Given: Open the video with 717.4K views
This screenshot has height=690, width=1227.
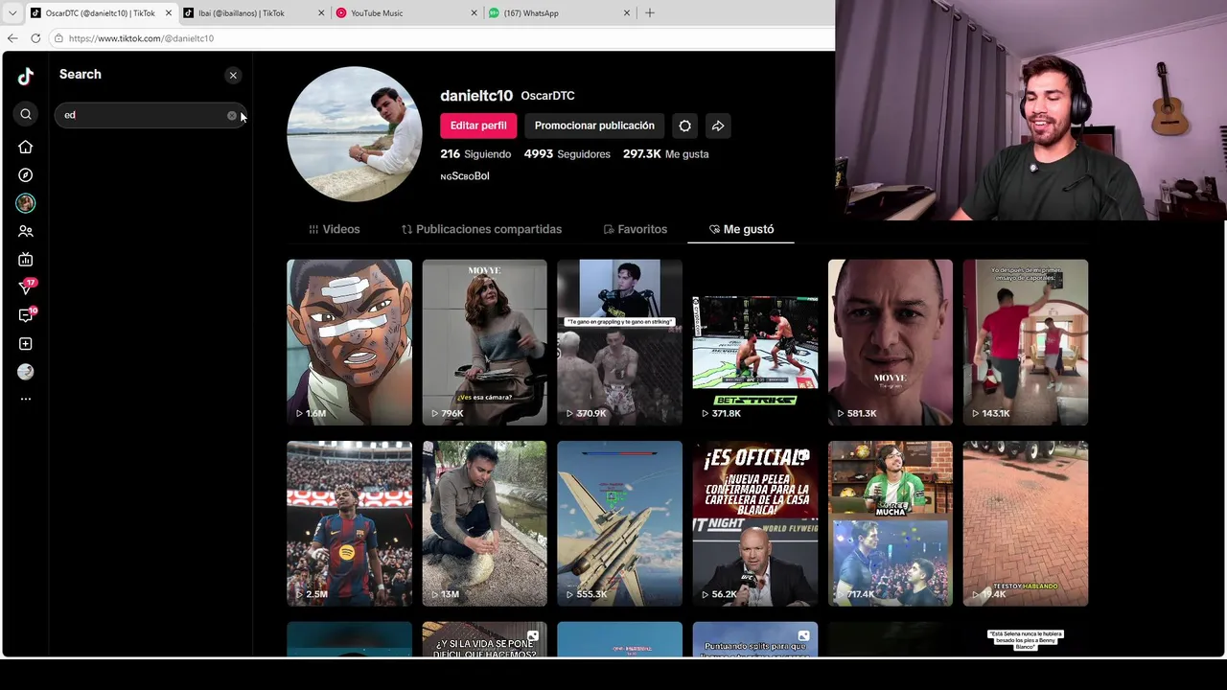Looking at the screenshot, I should point(891,523).
